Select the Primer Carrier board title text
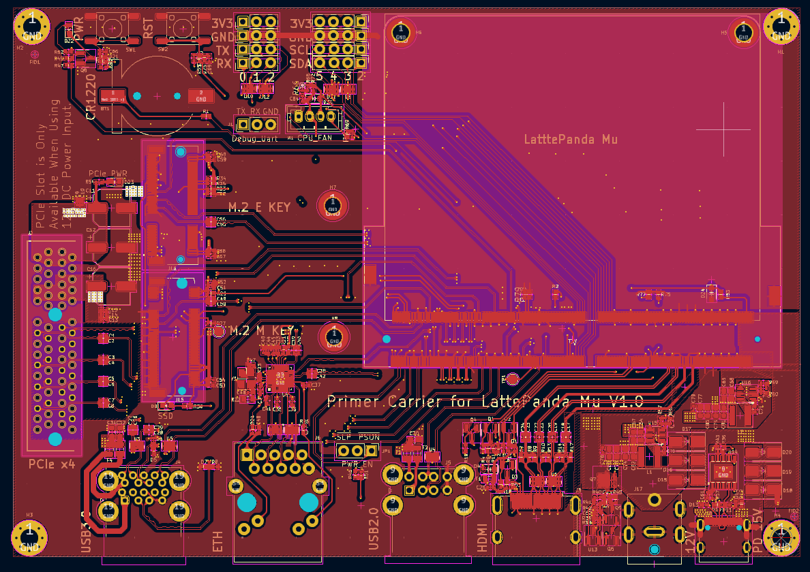This screenshot has height=572, width=810. coord(485,402)
